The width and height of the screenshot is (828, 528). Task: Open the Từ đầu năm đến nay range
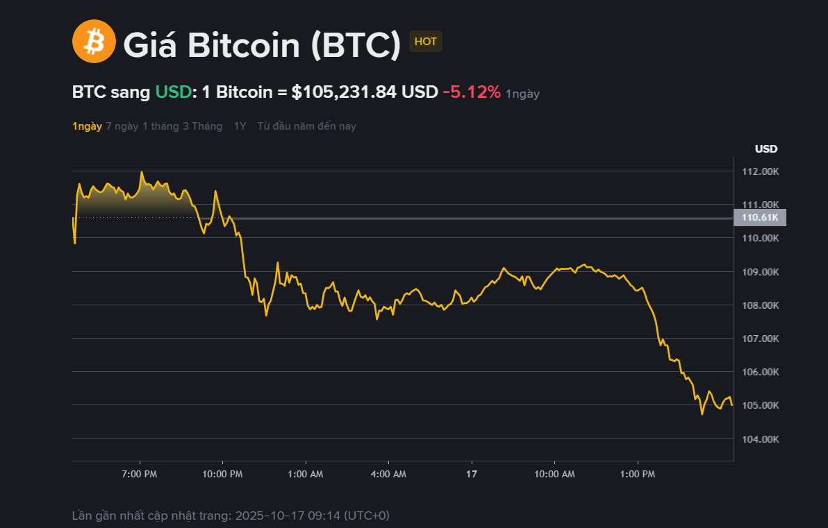[306, 126]
